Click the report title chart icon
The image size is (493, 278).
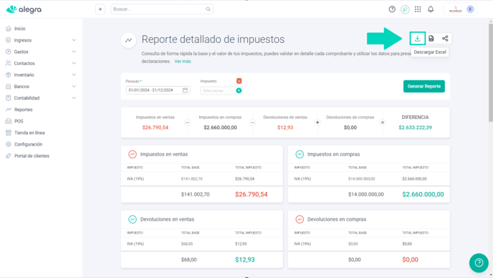[128, 40]
